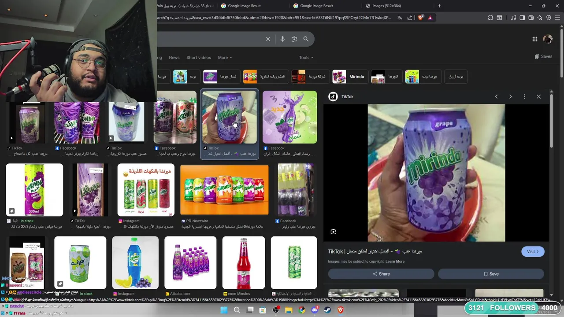Viewport: 564px width, 317px height.
Task: Show the next image in preview panel
Action: (510, 96)
